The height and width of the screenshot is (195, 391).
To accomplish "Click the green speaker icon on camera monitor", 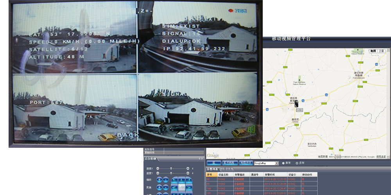I will point(251,129).
